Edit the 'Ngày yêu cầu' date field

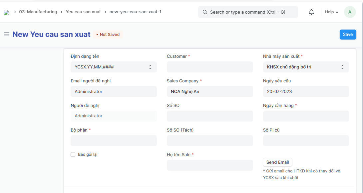pos(306,92)
